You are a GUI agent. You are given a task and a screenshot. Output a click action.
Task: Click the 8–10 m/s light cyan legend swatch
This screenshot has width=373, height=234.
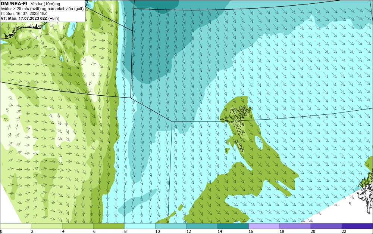click(140, 226)
